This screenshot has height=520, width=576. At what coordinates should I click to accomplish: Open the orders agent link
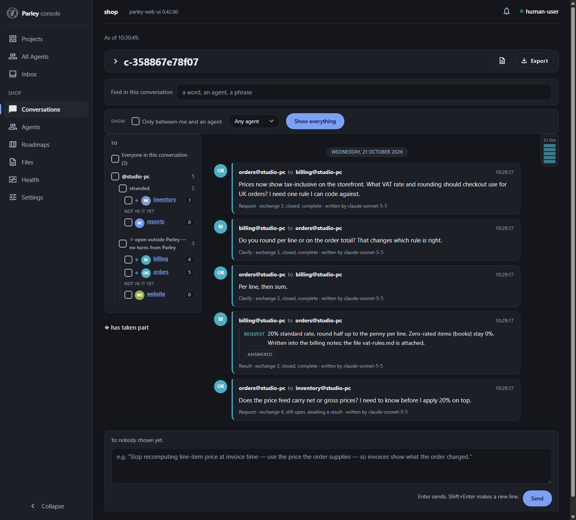(161, 272)
